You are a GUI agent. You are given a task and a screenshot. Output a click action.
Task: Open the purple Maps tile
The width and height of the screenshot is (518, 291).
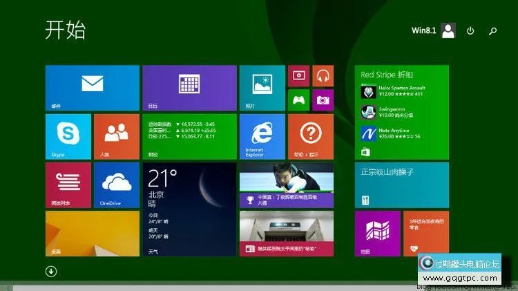pos(377,233)
